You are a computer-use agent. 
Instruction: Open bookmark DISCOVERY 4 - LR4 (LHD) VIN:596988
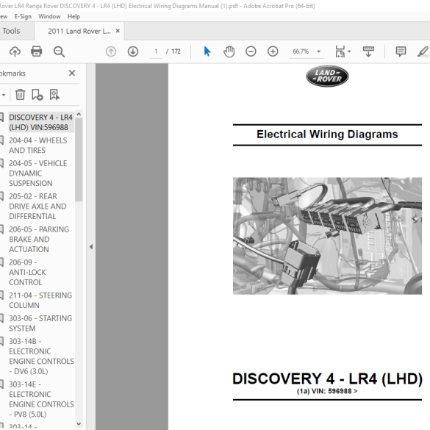[x=40, y=122]
